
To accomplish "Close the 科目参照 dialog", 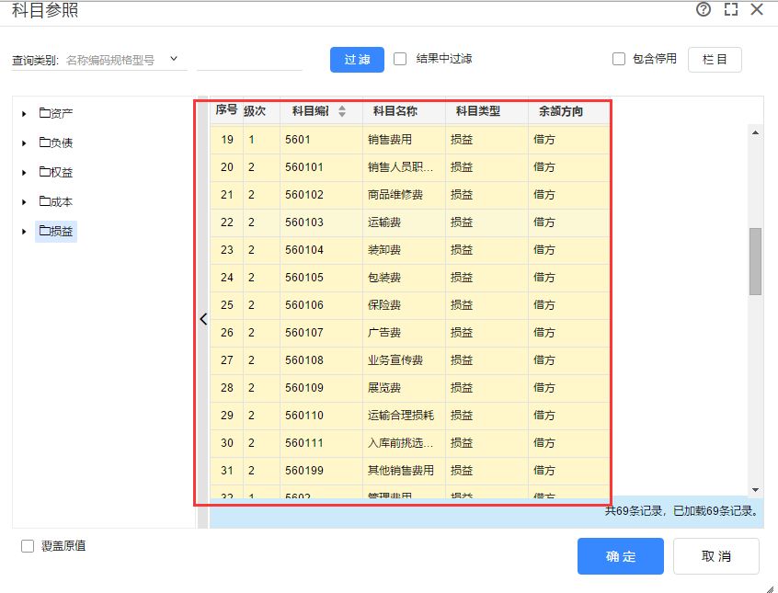I will coord(757,9).
